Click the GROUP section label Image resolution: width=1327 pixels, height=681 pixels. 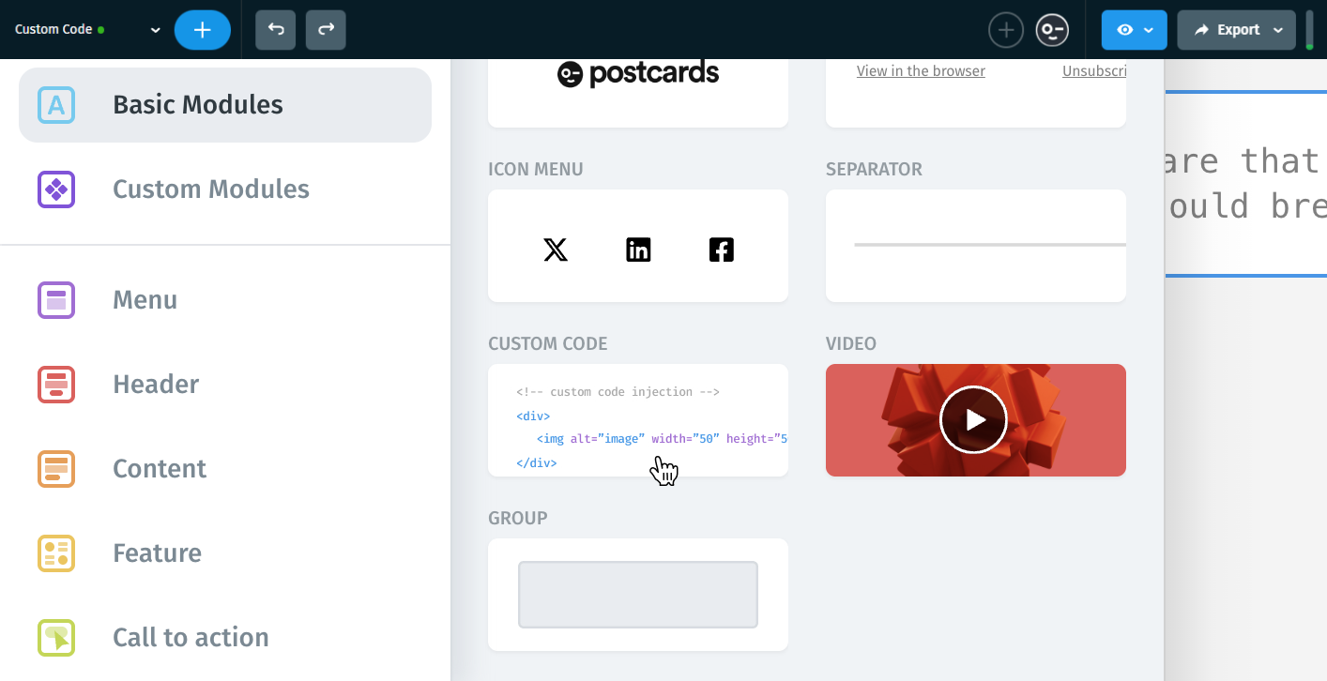[x=518, y=519]
